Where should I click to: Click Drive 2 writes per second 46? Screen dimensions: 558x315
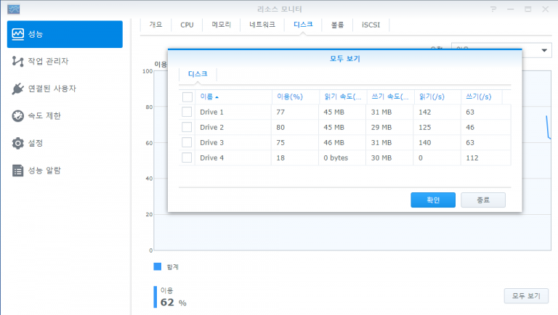470,127
